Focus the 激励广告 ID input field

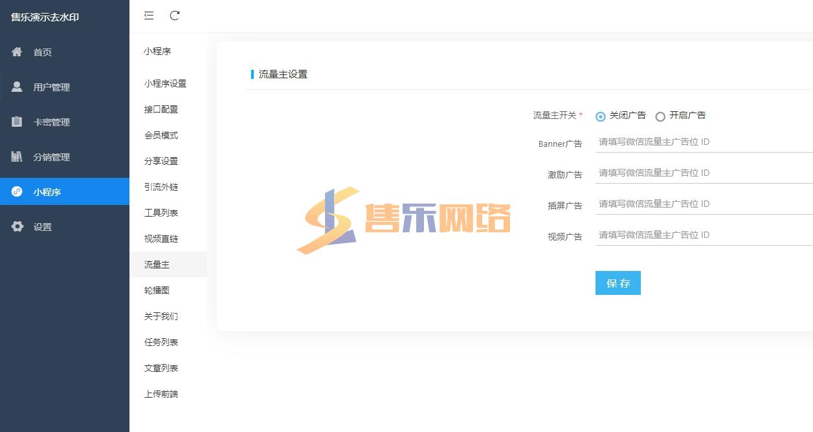[x=704, y=173]
